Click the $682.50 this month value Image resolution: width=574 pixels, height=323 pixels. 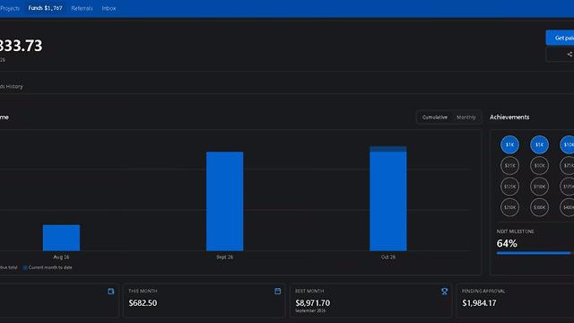point(143,303)
